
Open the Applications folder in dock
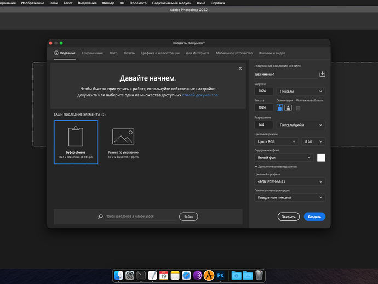[248, 275]
